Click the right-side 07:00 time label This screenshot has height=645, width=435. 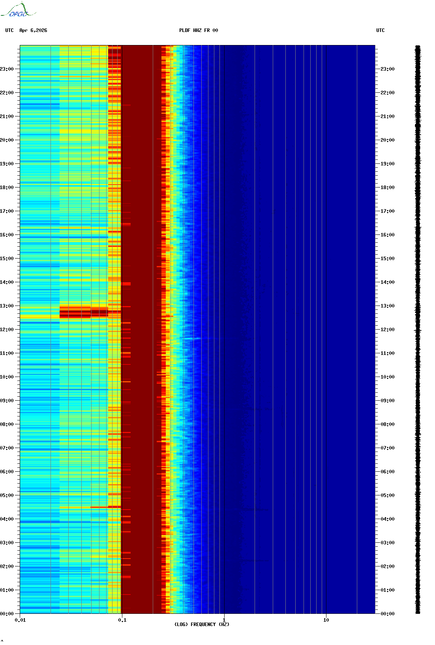pos(388,448)
